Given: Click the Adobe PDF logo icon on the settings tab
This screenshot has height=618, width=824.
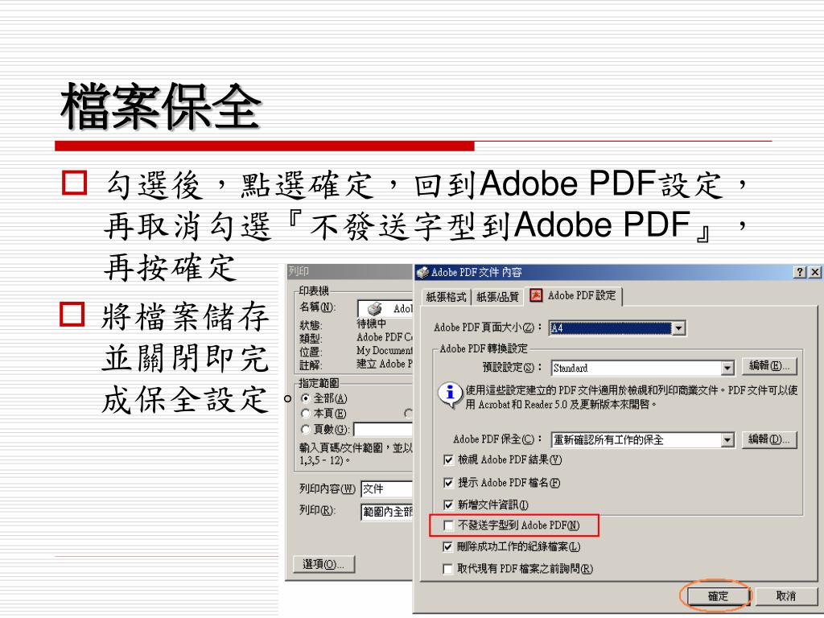Looking at the screenshot, I should point(536,295).
